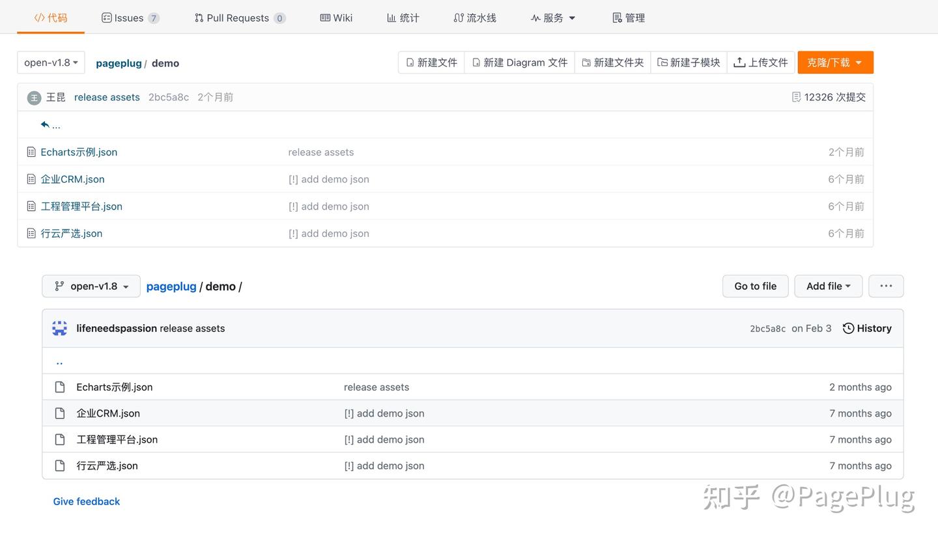
Task: Click file icon beside GitHub 工程管理平台.json
Action: (60, 439)
